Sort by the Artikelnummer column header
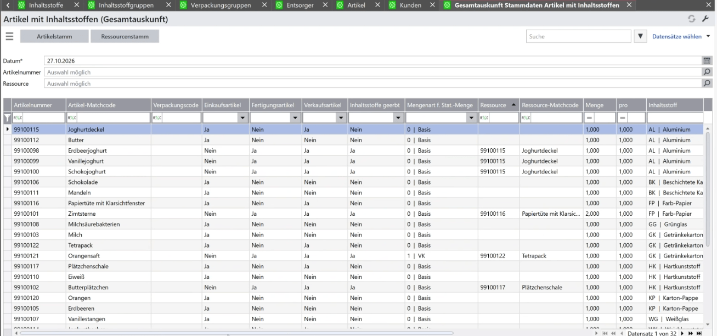The image size is (717, 336). pyautogui.click(x=39, y=104)
